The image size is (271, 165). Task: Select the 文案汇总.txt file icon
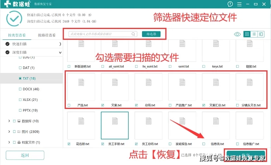pos(216,82)
